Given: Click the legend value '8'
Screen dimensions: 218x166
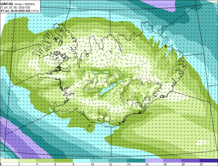Looking at the screenshot, I should coord(73,164).
